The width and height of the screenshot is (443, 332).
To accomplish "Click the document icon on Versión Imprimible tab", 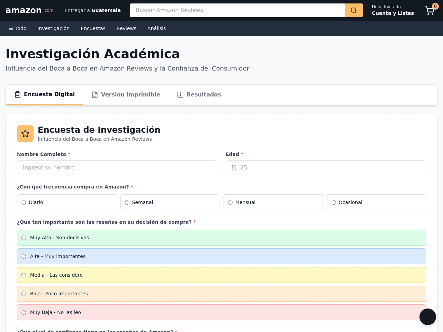I will click(95, 95).
